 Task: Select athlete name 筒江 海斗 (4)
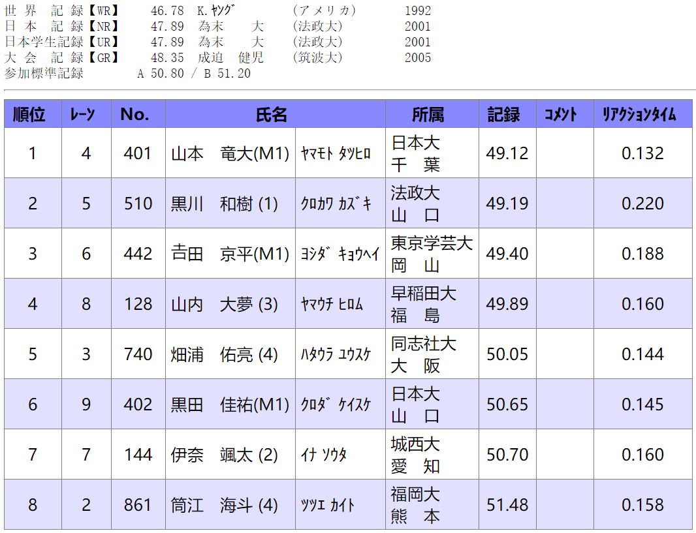pyautogui.click(x=225, y=504)
